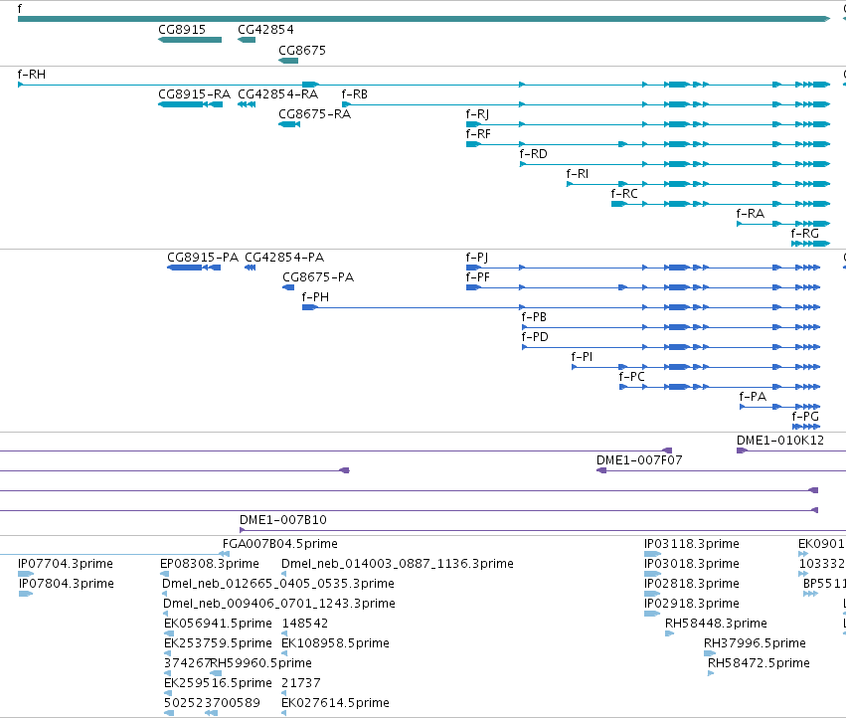The width and height of the screenshot is (846, 718).
Task: Click IP03118.3prime EST label
Action: pyautogui.click(x=692, y=544)
